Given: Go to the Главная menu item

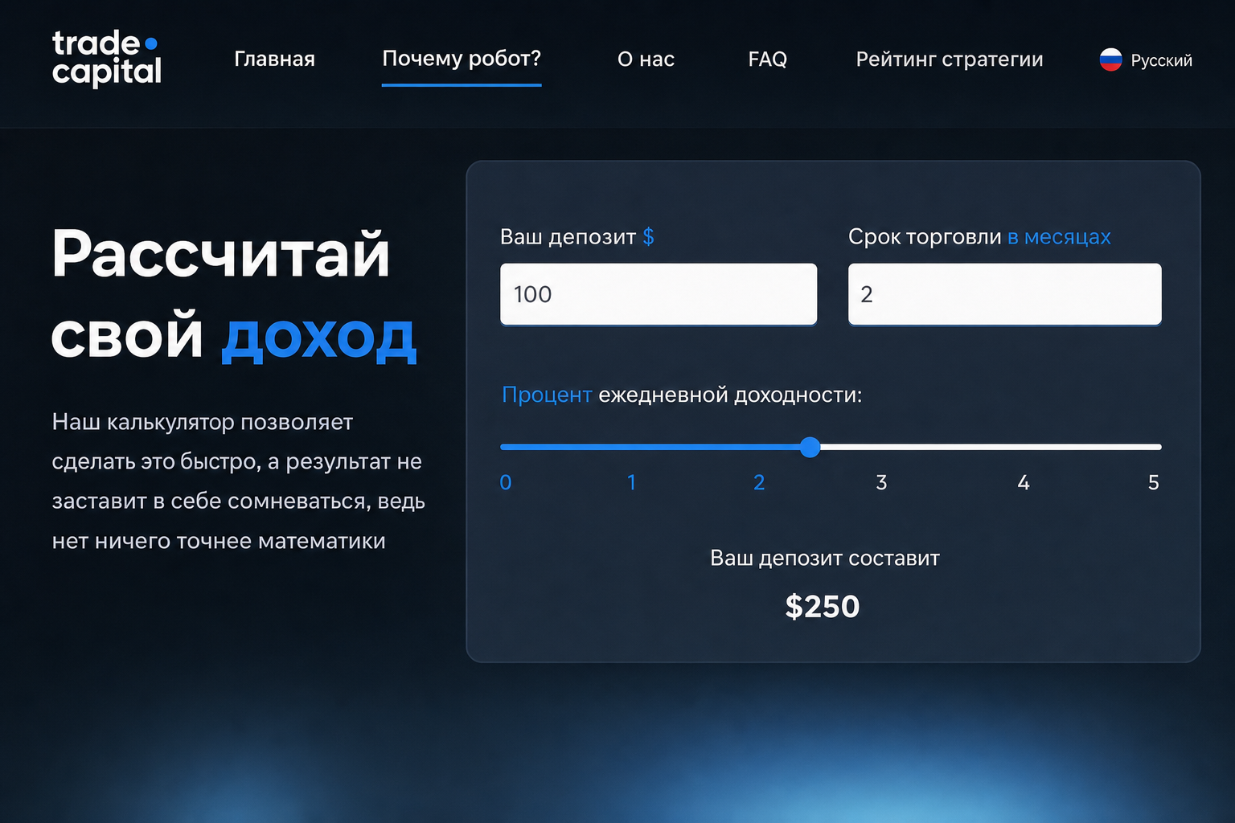Looking at the screenshot, I should tap(274, 59).
